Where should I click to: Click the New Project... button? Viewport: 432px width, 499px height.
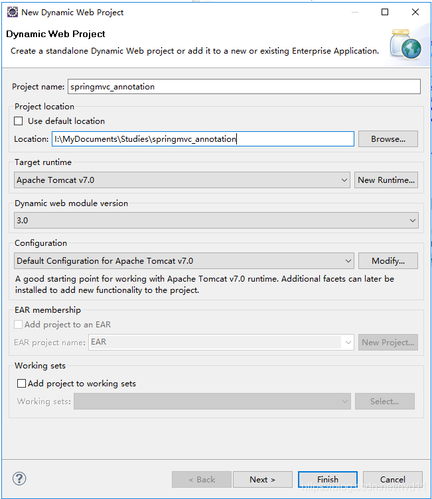click(388, 342)
